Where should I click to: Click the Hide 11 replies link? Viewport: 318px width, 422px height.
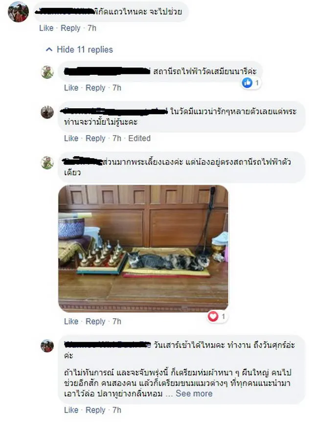pyautogui.click(x=85, y=49)
